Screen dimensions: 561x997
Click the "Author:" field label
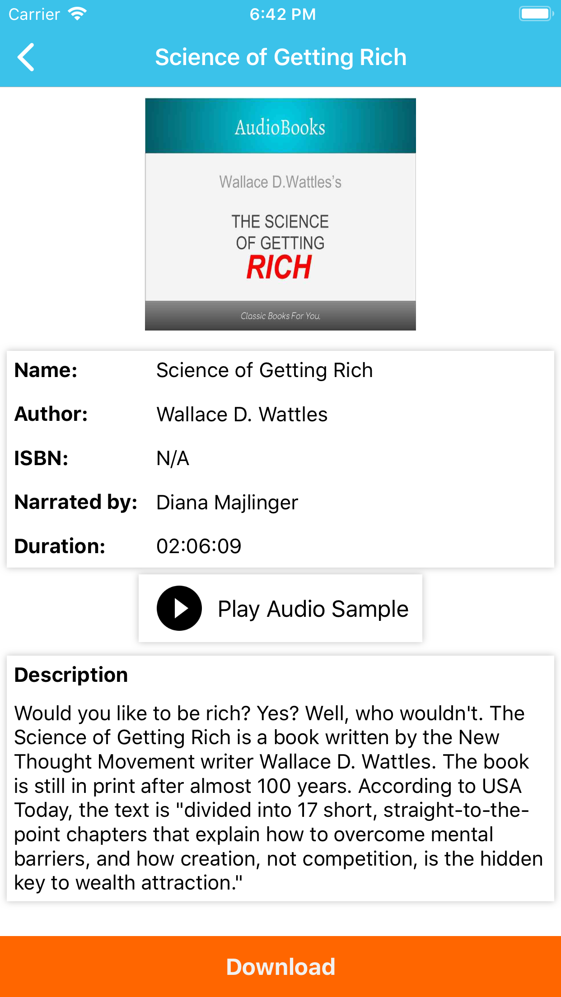coord(51,414)
